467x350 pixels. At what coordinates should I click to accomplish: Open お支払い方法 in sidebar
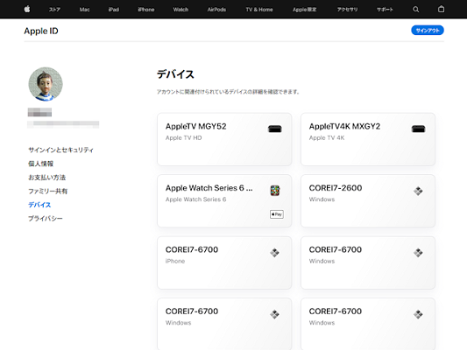coord(46,178)
